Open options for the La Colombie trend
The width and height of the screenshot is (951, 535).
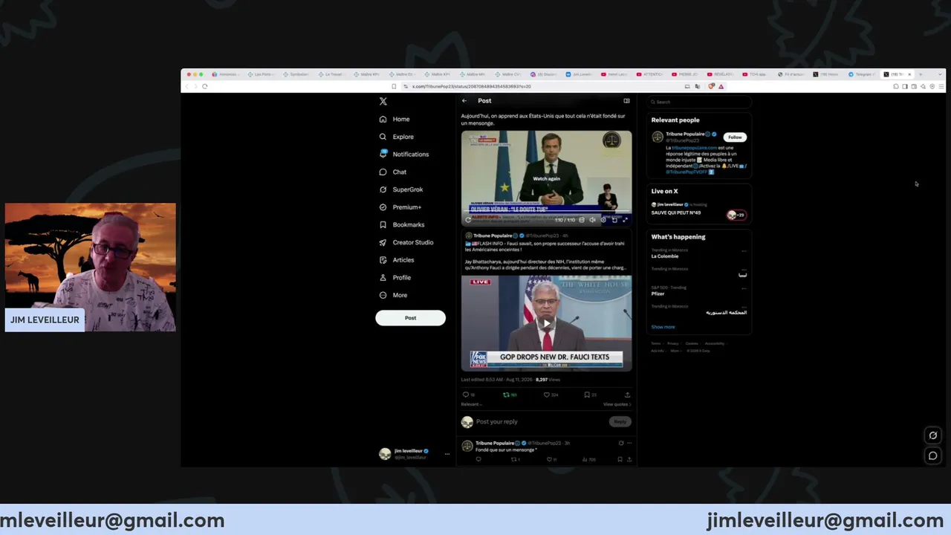pos(744,250)
